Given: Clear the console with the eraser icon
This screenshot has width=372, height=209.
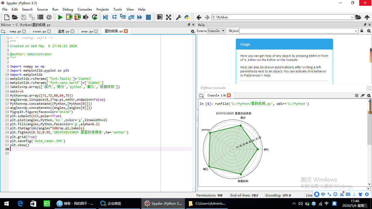Looking at the screenshot, I should click(362, 96).
